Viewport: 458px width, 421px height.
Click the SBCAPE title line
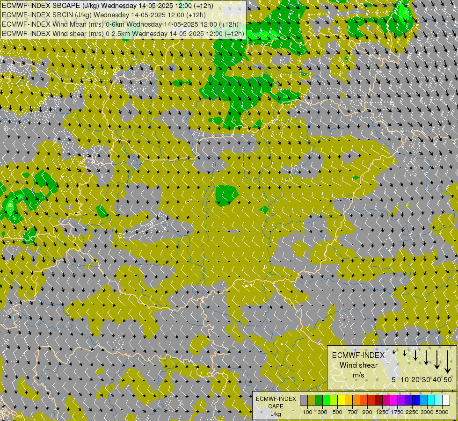pos(108,6)
